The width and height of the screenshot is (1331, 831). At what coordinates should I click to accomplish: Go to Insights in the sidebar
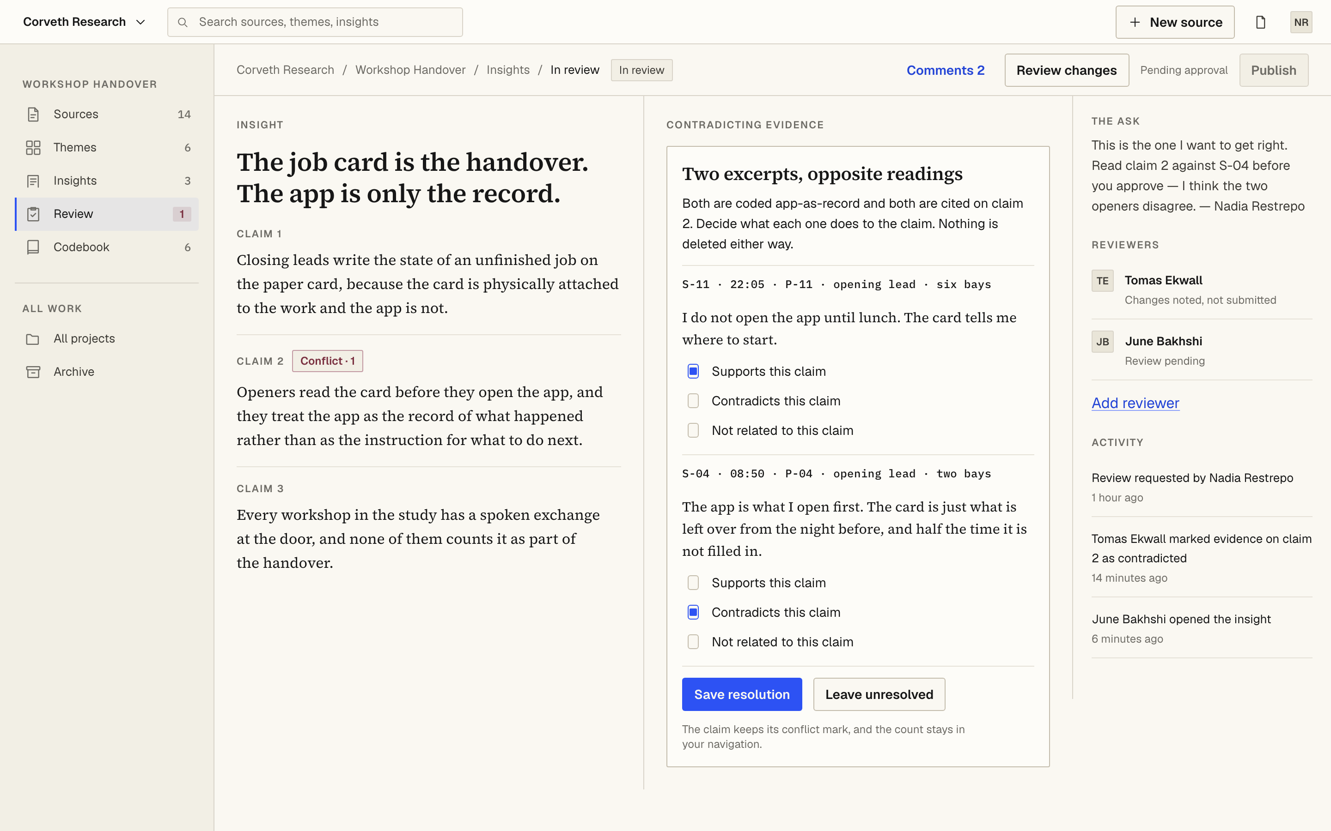[107, 181]
